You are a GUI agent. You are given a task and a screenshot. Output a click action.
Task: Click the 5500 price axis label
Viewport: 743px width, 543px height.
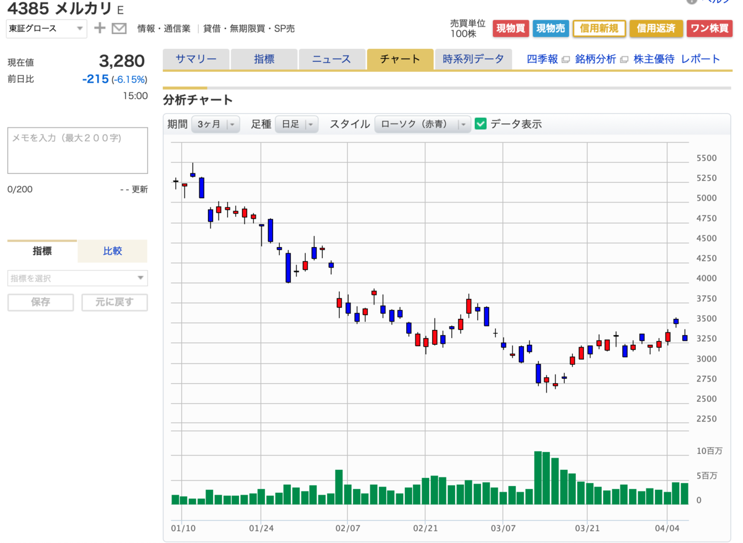point(706,159)
